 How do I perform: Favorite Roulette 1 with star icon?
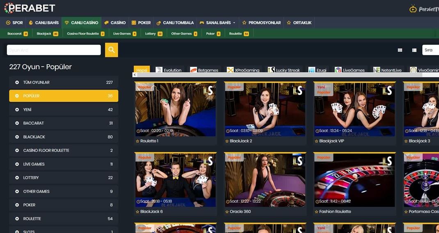pos(137,141)
